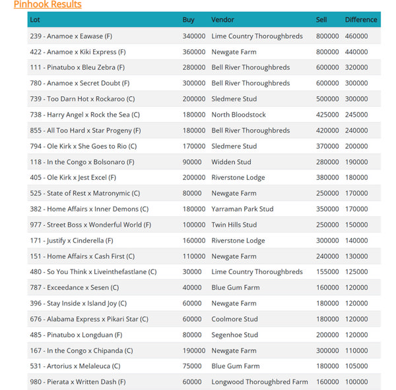Click the 370000 sell price for lot 794
The image size is (396, 390).
[327, 146]
